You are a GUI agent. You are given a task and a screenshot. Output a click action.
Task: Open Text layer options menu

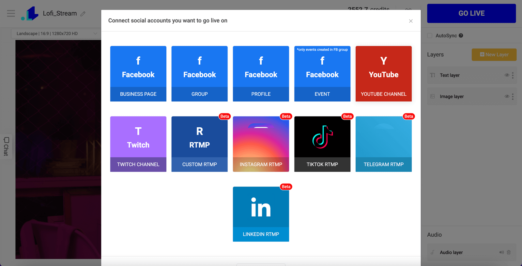[513, 75]
